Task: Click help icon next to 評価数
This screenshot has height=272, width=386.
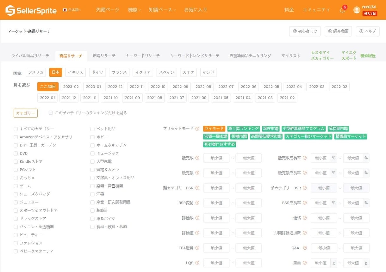Action: click(197, 218)
